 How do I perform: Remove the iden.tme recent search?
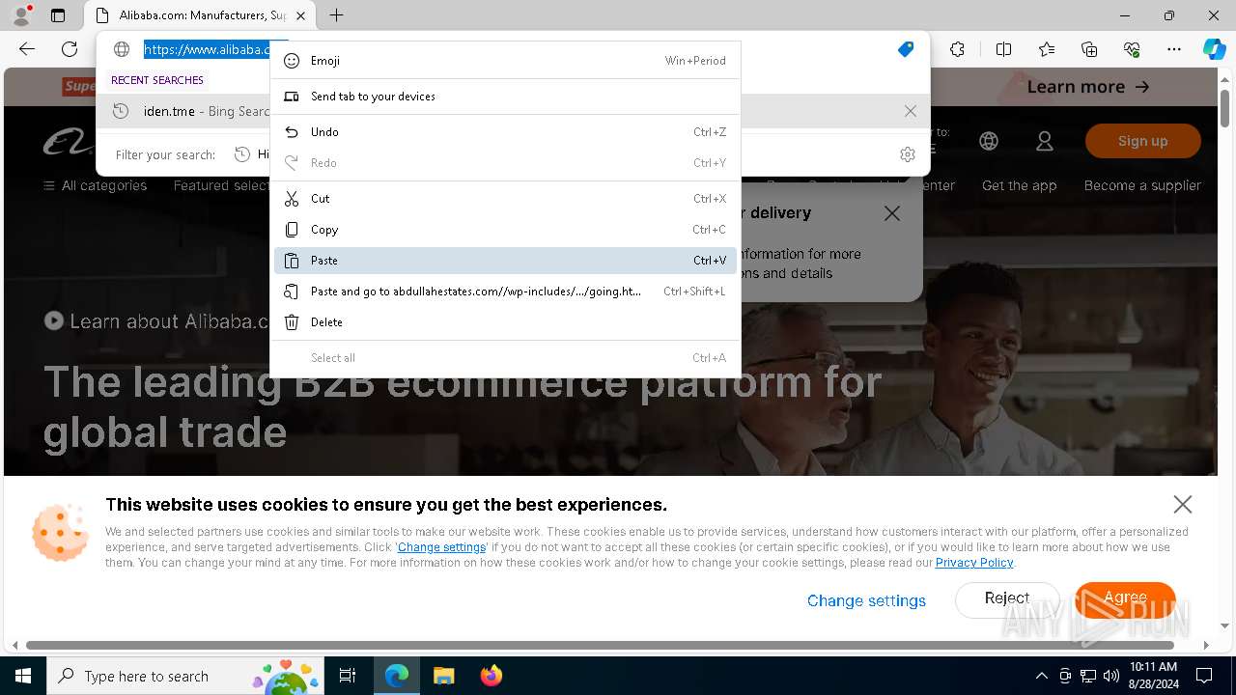click(911, 111)
